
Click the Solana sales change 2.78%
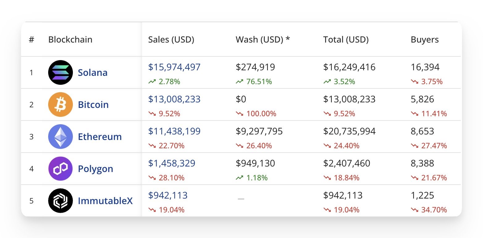coord(164,82)
